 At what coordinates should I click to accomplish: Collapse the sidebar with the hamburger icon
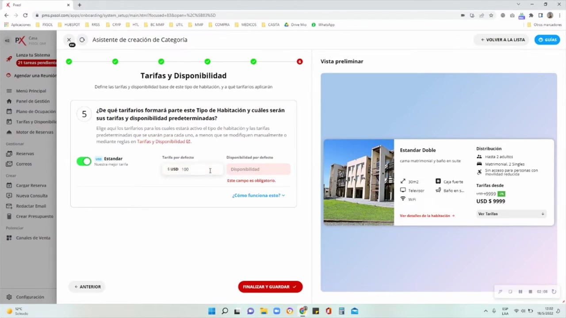click(9, 91)
